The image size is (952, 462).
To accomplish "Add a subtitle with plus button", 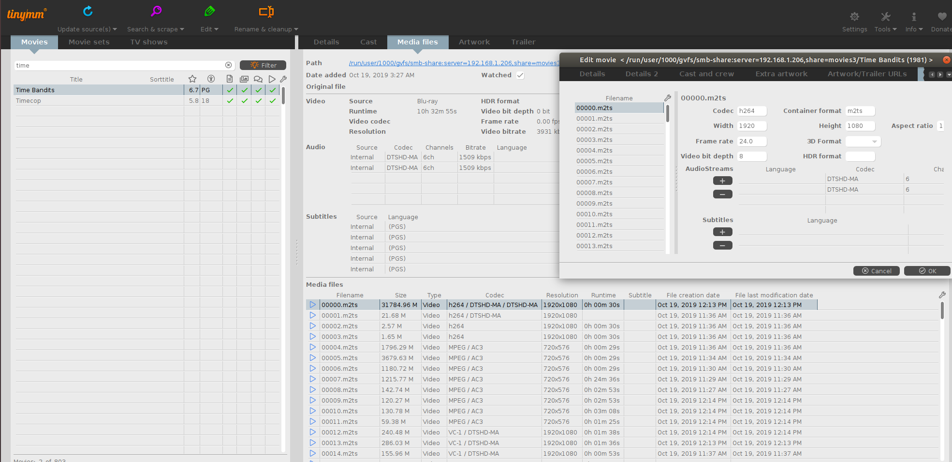I will 722,232.
